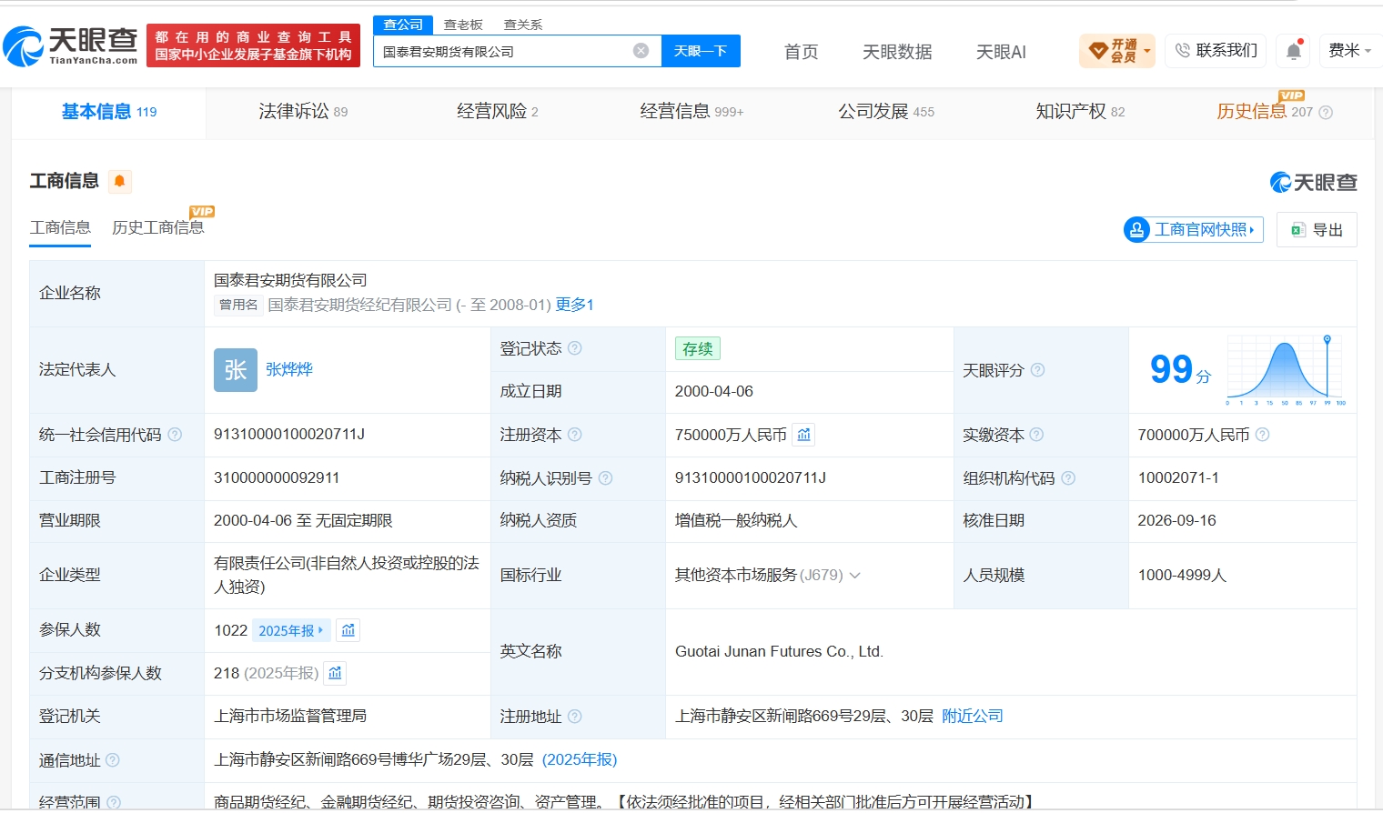Viewport: 1383px width, 813px height.
Task: Clear the search box text
Action: (x=641, y=51)
